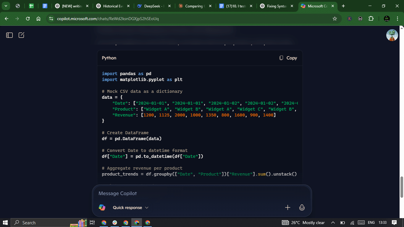Start voice input with microphone icon
The image size is (404, 227).
302,207
